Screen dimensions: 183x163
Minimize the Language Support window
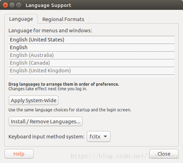[12, 5]
